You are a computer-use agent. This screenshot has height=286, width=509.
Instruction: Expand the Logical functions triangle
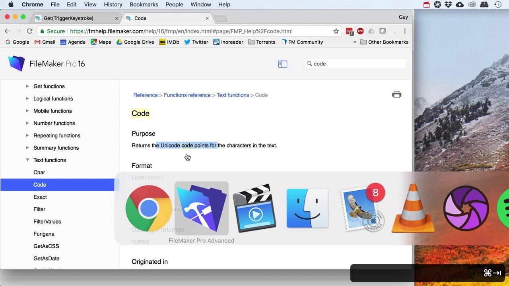(27, 99)
